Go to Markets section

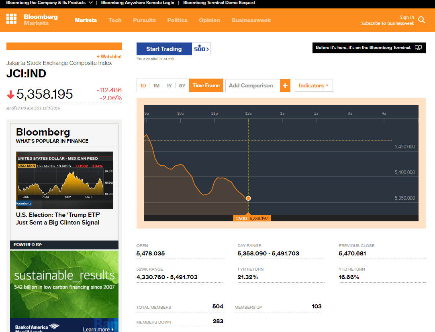(86, 20)
